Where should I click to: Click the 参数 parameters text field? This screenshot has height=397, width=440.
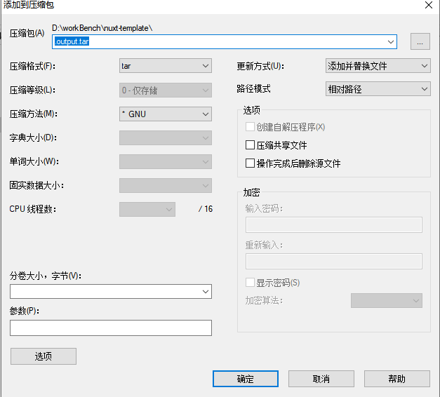pyautogui.click(x=110, y=328)
